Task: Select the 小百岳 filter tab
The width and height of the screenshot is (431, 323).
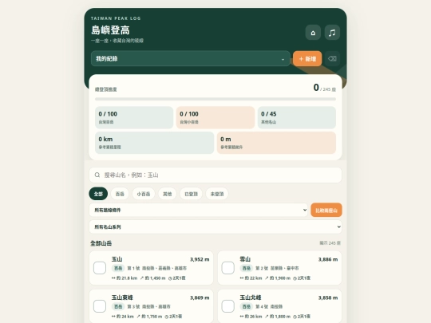Action: click(x=144, y=194)
